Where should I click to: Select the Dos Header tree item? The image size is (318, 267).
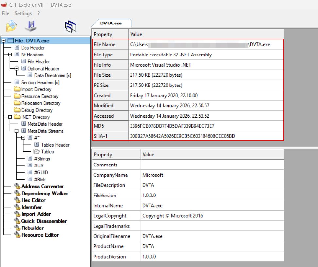pos(33,48)
